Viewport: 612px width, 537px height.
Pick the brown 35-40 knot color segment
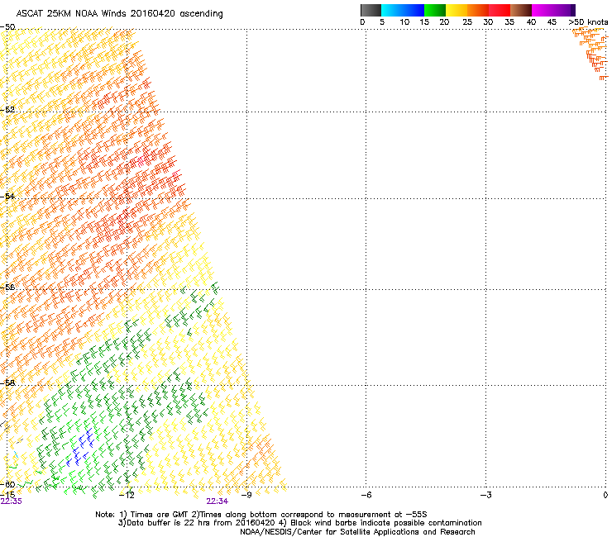(521, 10)
